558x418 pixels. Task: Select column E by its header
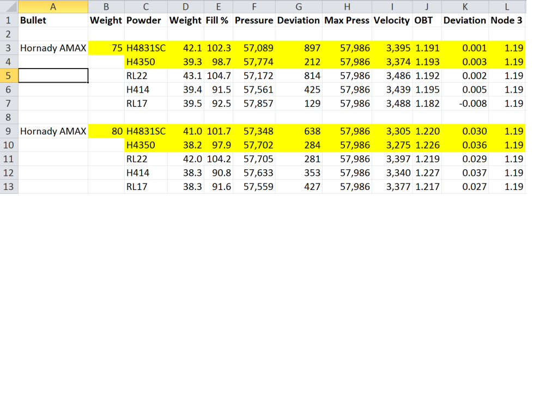[x=219, y=7]
